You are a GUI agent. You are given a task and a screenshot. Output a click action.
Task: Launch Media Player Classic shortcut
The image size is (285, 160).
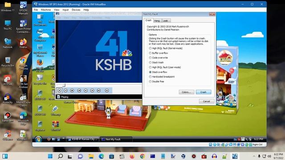click(23, 100)
